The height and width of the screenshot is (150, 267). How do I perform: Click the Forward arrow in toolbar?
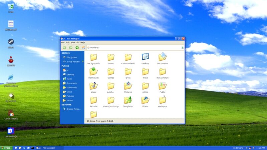71,48
